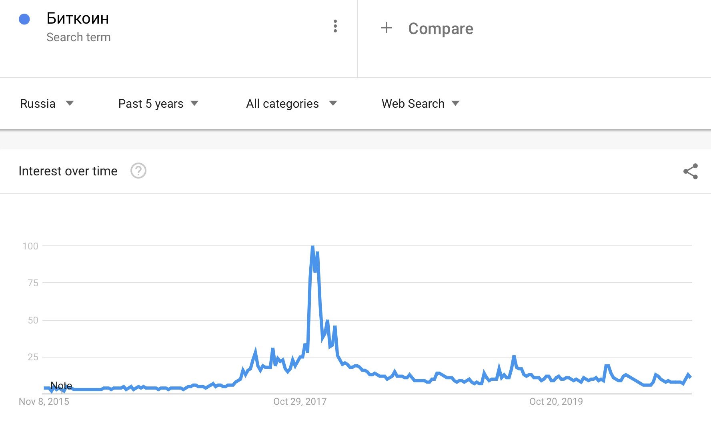
Task: Click the share icon for the chart
Action: point(690,171)
